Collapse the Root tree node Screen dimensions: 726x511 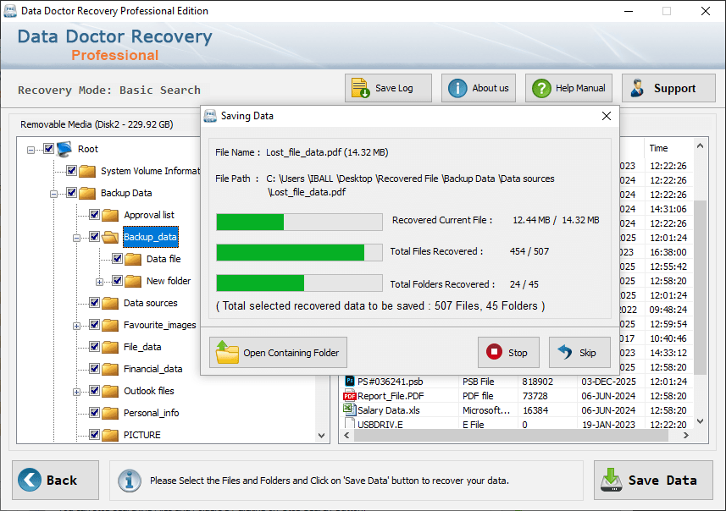coord(30,150)
